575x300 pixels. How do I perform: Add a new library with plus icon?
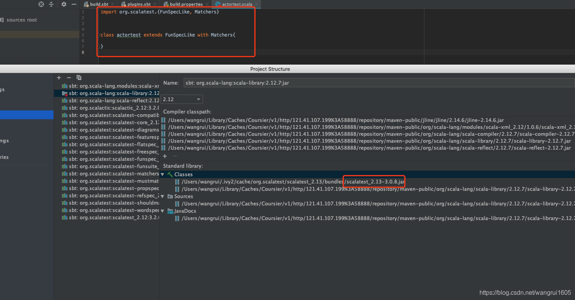pos(59,78)
